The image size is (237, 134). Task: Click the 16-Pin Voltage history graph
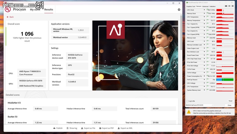[225, 73]
